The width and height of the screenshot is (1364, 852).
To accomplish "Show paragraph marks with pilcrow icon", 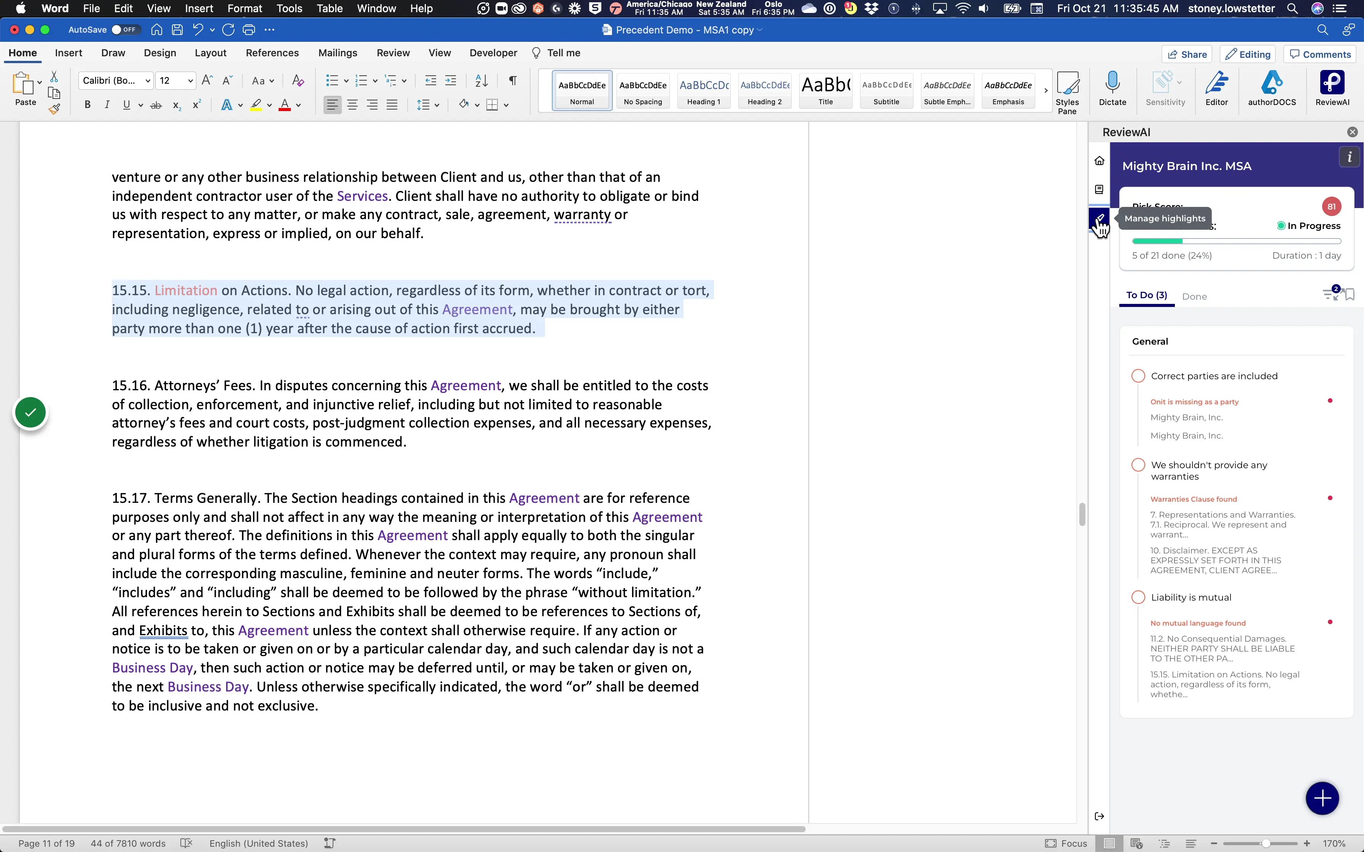I will 512,81.
